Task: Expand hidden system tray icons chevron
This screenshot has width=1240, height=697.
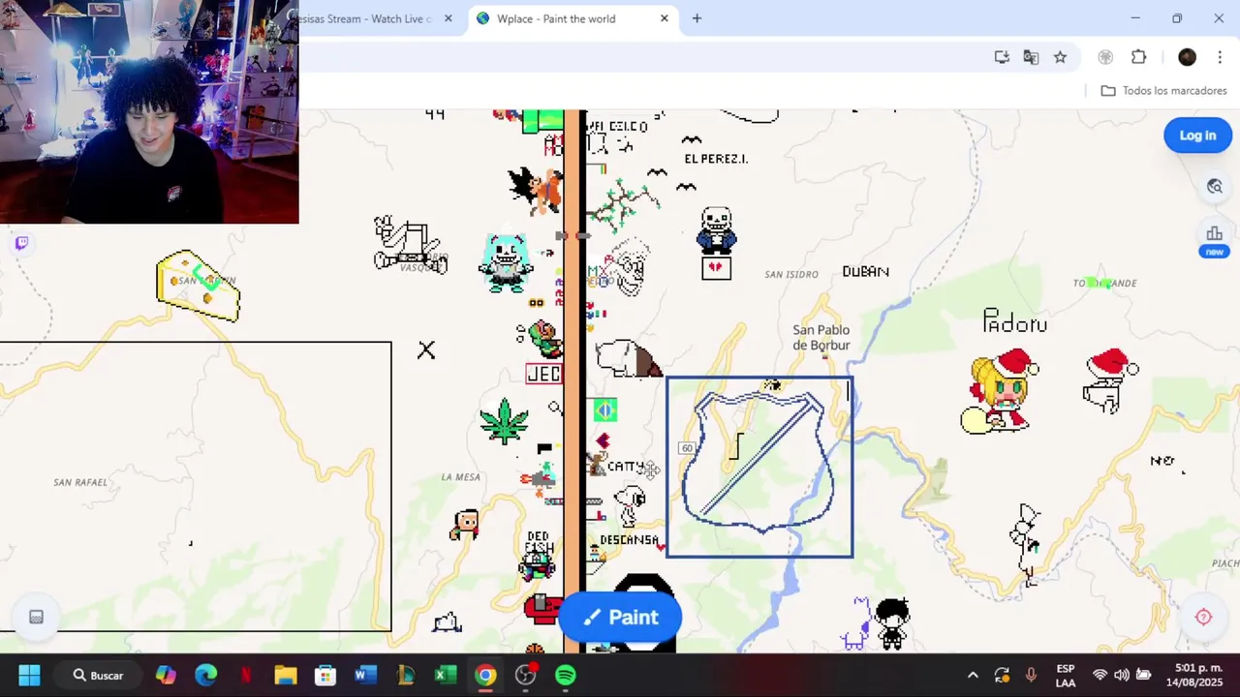Action: click(x=973, y=675)
